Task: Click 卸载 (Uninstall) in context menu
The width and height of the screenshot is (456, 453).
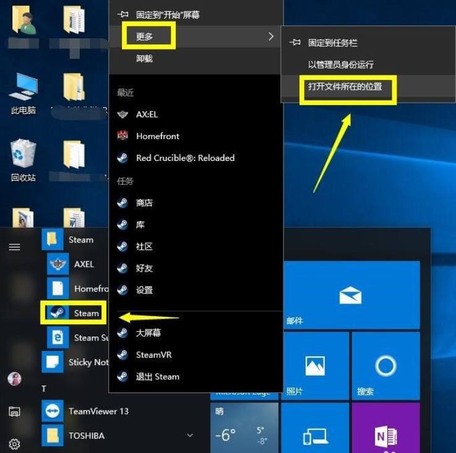Action: coord(144,59)
